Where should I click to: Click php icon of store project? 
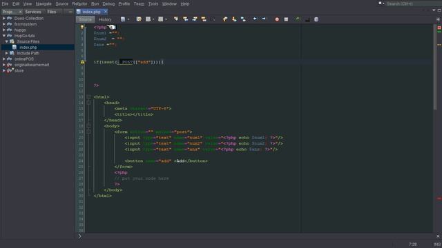9,70
